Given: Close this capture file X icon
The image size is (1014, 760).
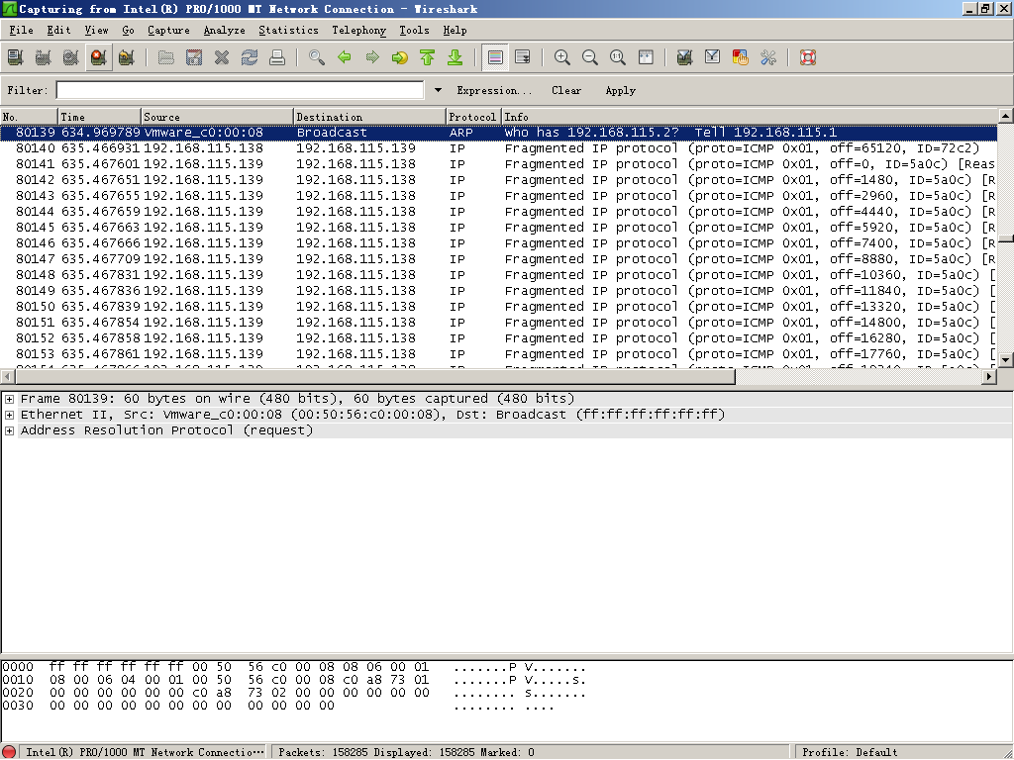Looking at the screenshot, I should click(x=222, y=57).
